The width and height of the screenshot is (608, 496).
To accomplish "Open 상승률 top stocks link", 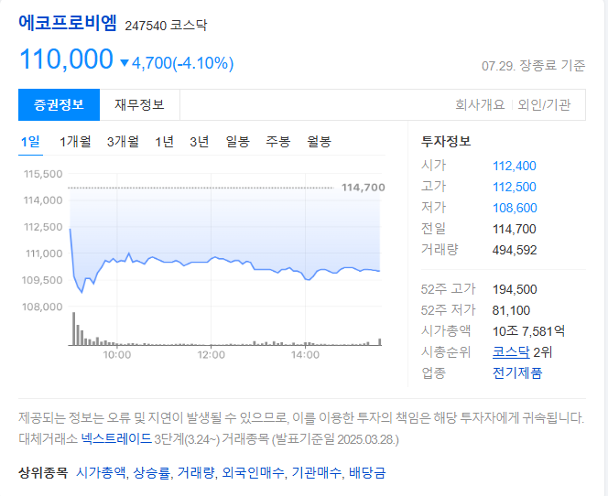I will point(151,473).
